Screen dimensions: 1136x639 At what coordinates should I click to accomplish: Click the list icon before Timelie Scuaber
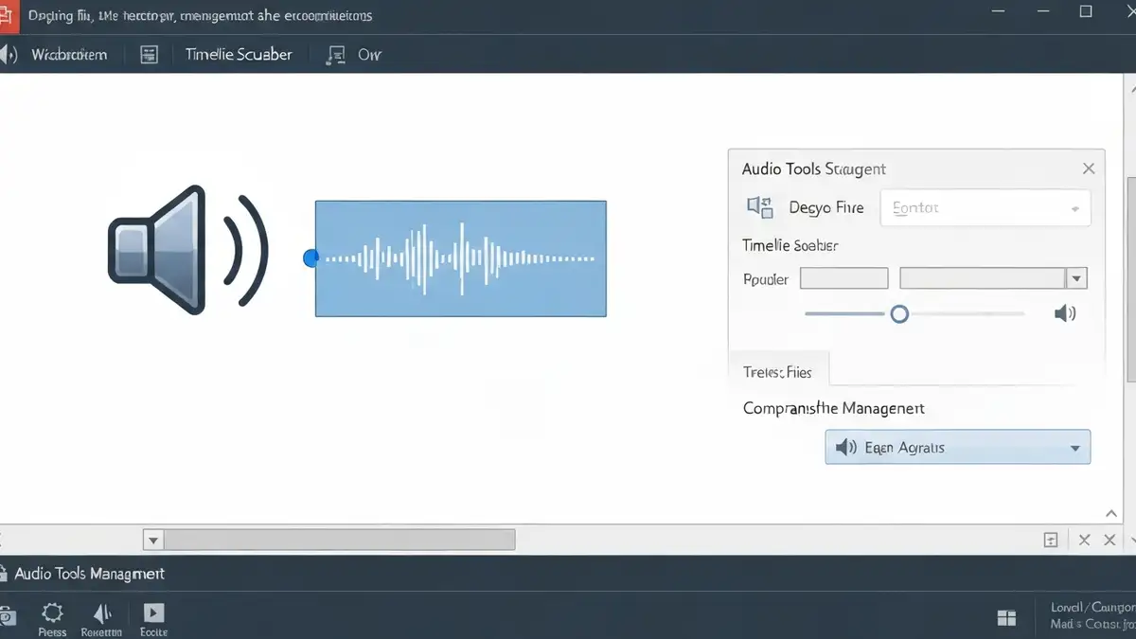tap(149, 55)
